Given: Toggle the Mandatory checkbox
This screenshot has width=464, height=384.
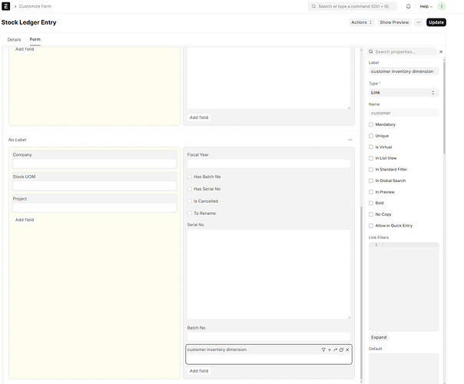Looking at the screenshot, I should point(371,124).
